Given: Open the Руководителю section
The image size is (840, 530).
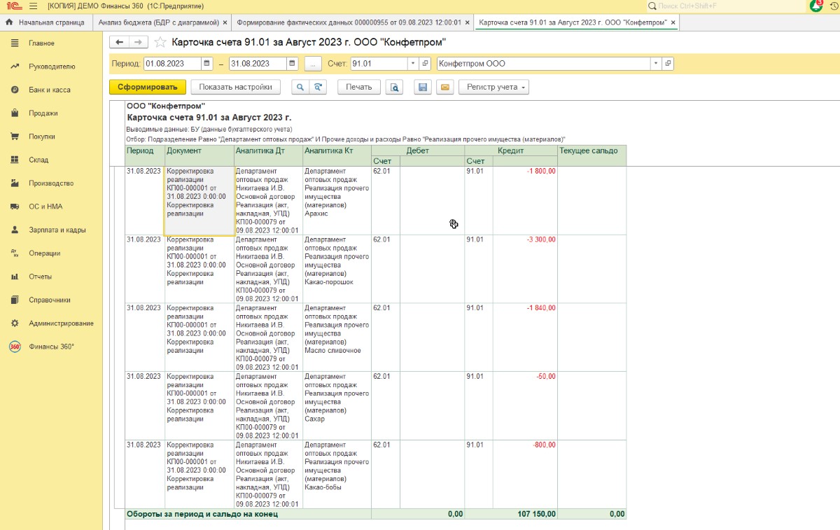Looking at the screenshot, I should point(51,67).
